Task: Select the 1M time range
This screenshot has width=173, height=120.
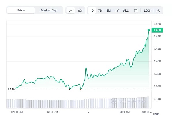Action: pyautogui.click(x=108, y=11)
